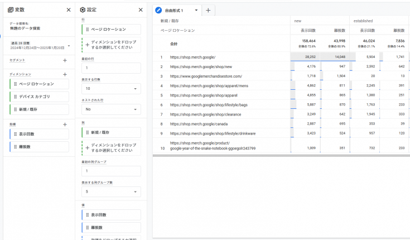Open the 自由形式 1 tab dropdown arrow

point(196,11)
